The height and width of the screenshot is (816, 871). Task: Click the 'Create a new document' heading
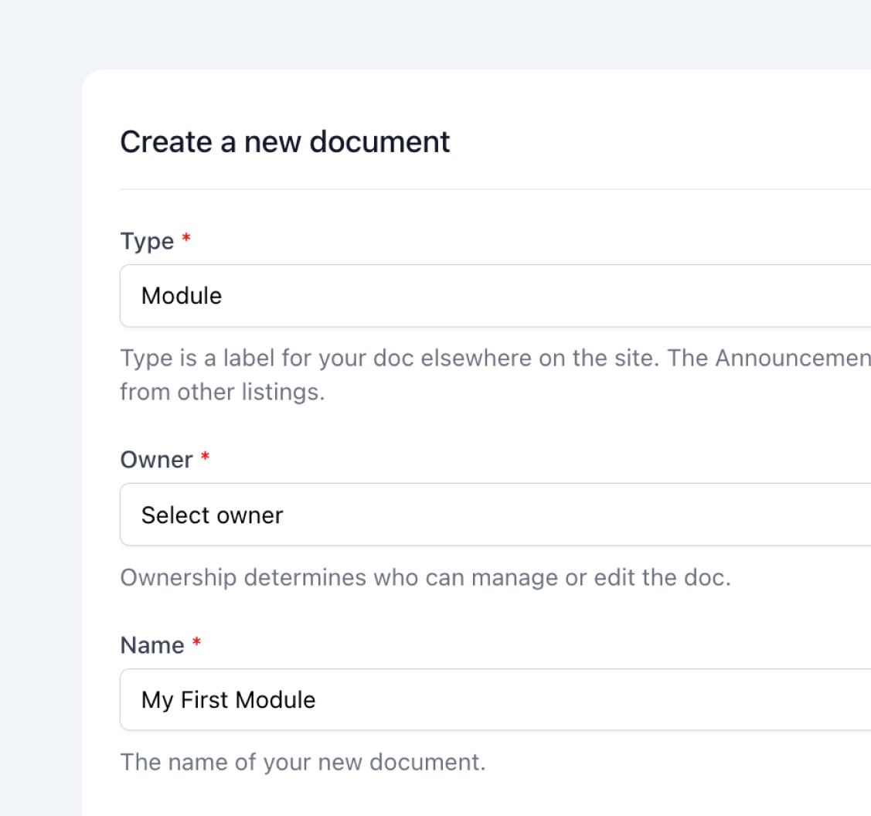click(x=284, y=142)
